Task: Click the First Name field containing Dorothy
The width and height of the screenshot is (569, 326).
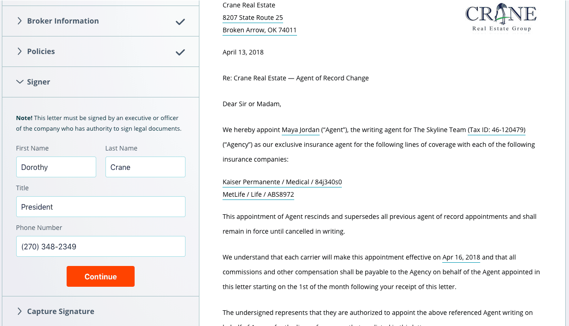Action: [56, 167]
